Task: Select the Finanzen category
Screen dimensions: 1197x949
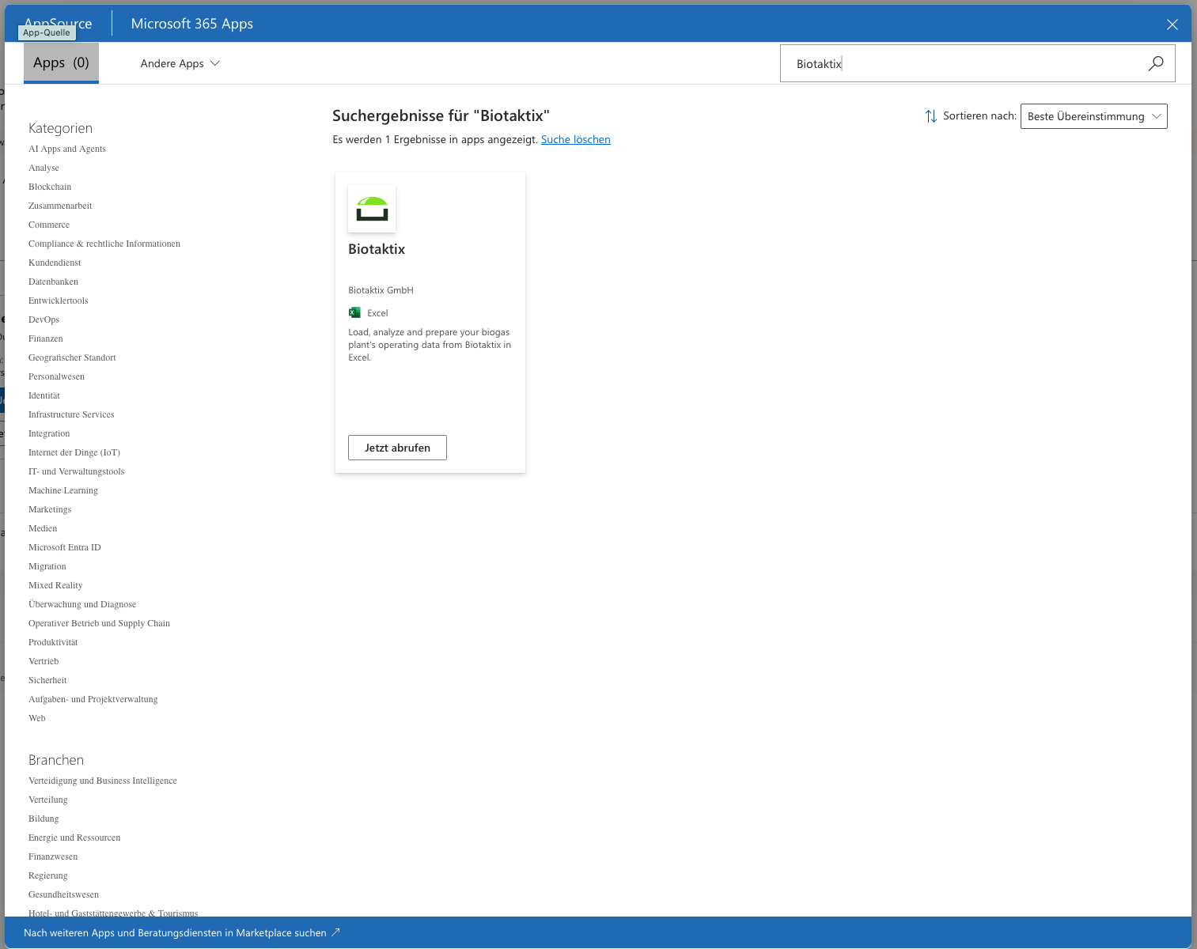Action: 46,338
